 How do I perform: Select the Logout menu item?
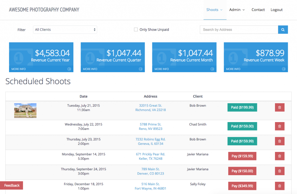click(x=276, y=10)
